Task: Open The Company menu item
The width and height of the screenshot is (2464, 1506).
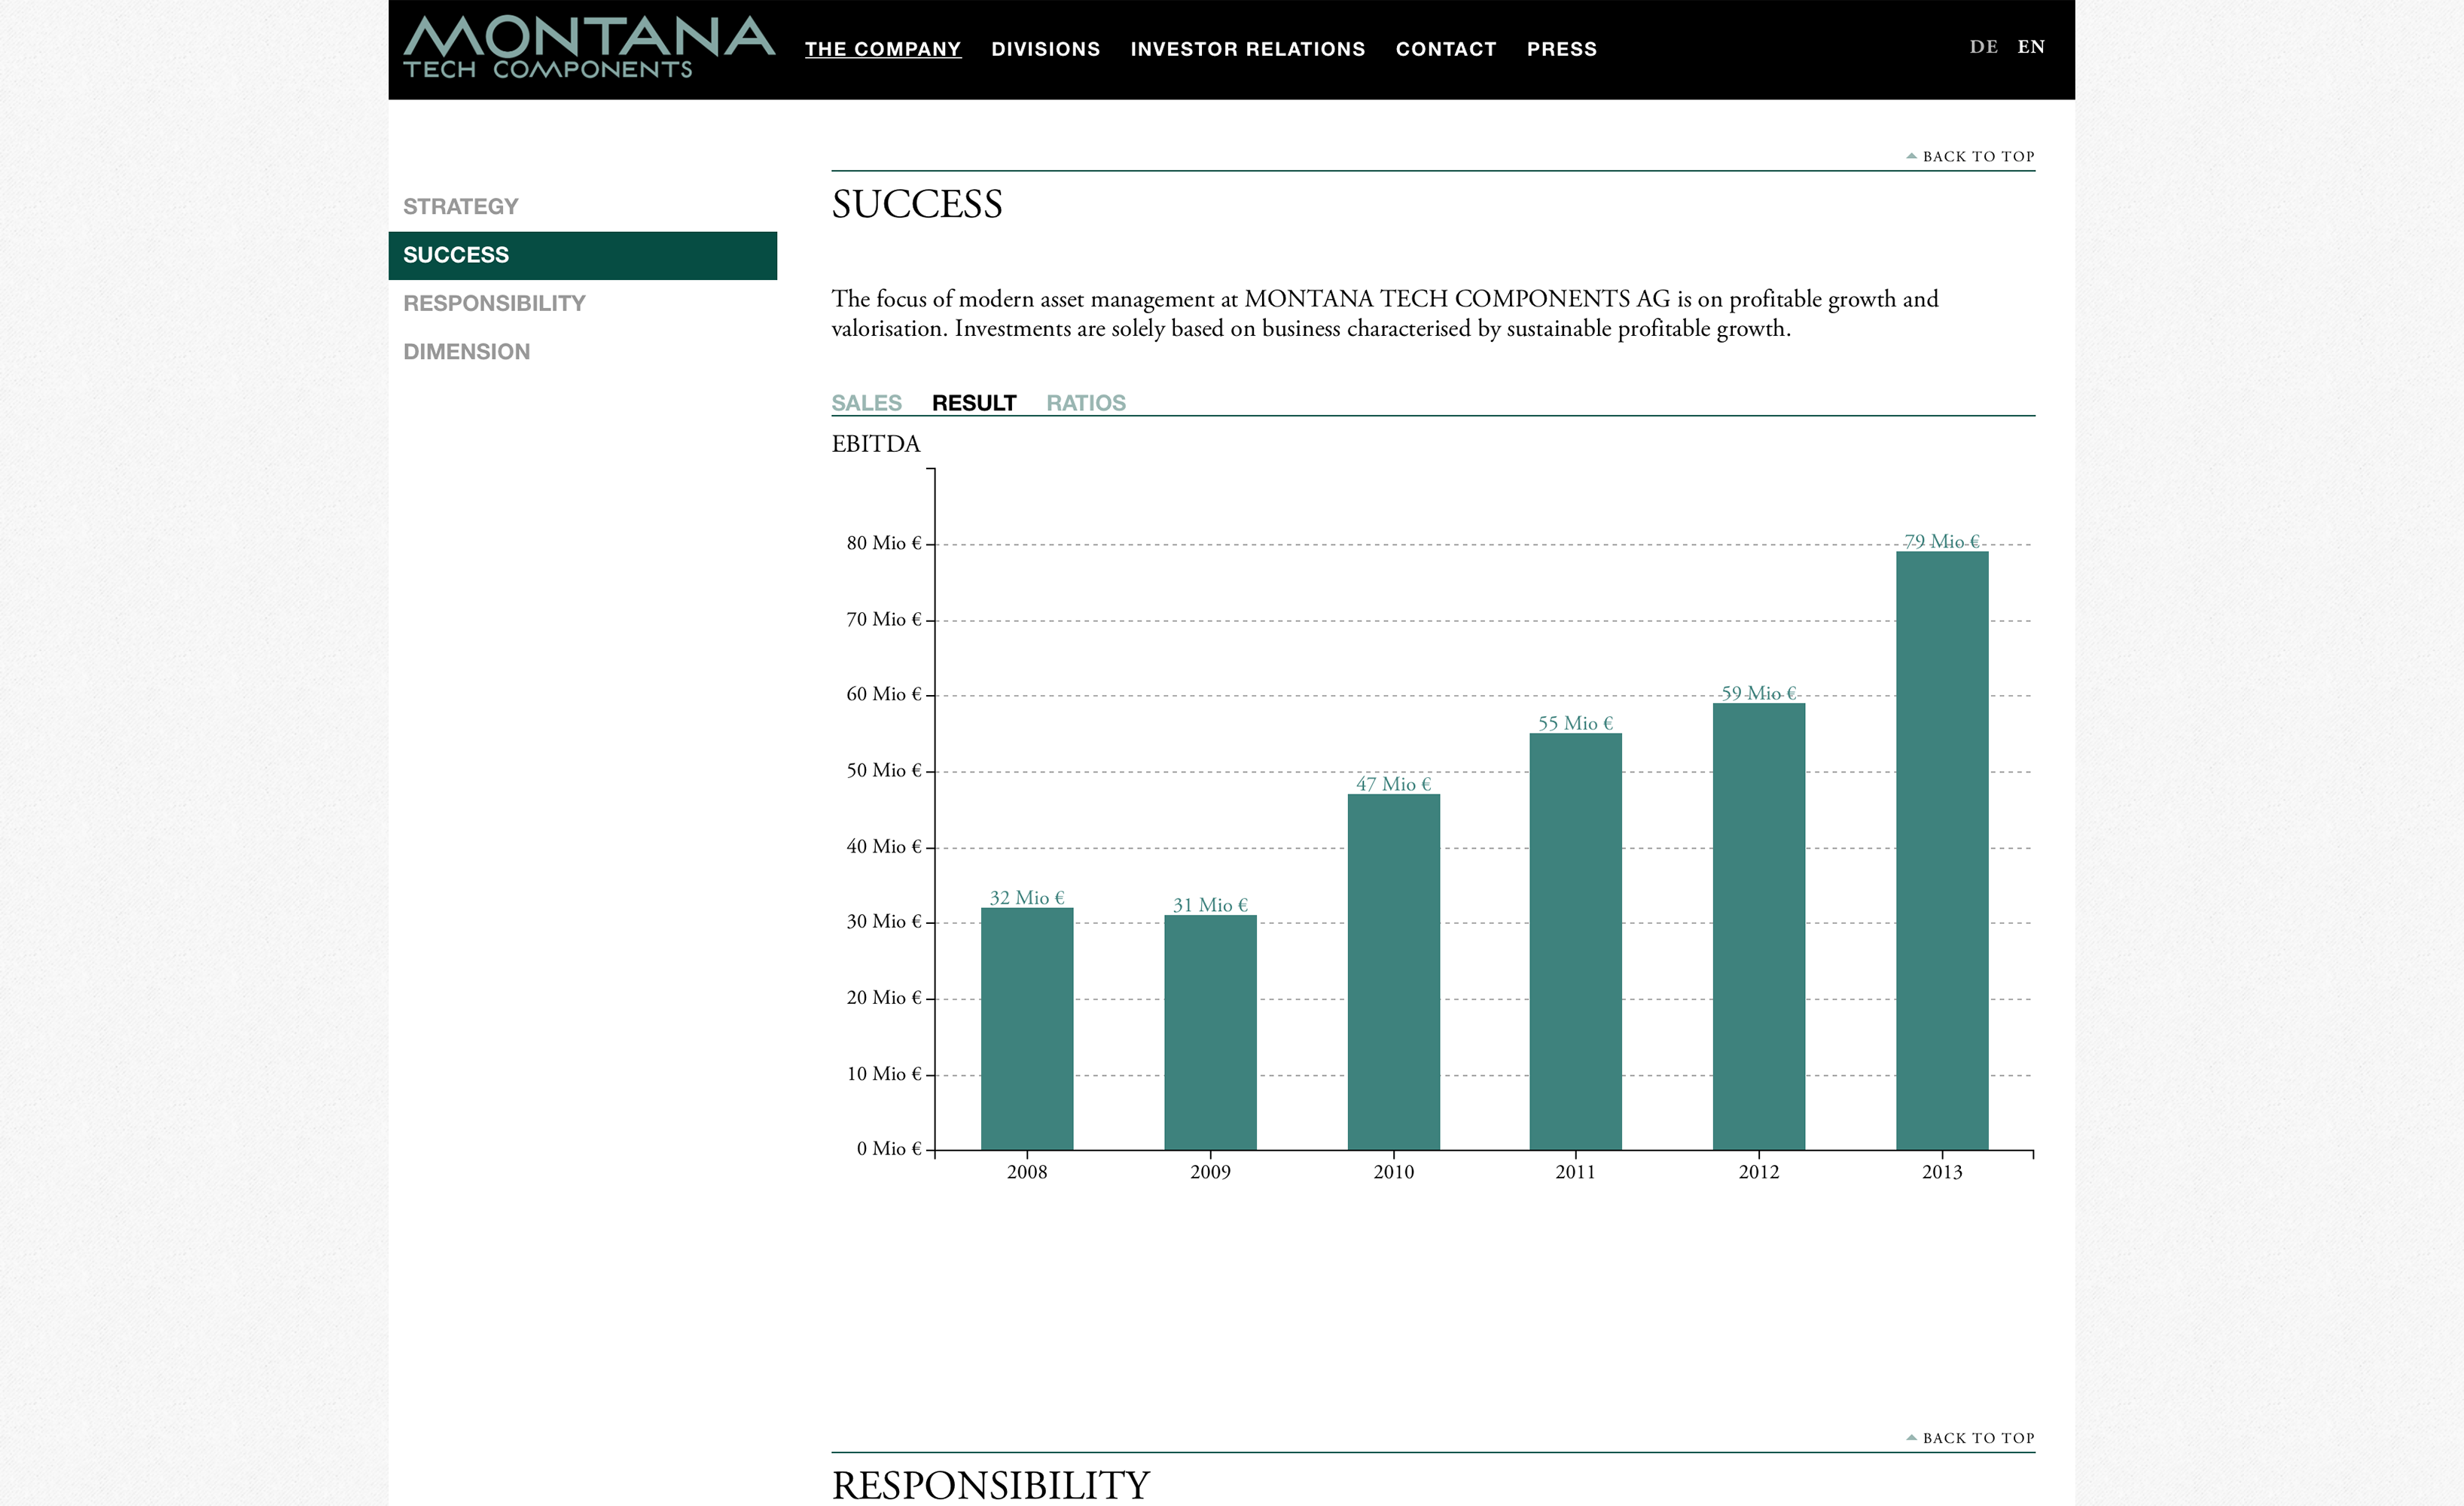Action: click(x=882, y=49)
